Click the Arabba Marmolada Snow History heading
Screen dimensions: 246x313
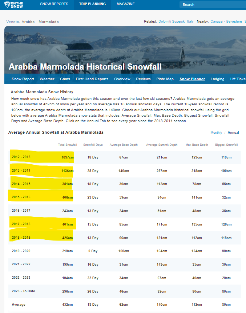point(42,92)
